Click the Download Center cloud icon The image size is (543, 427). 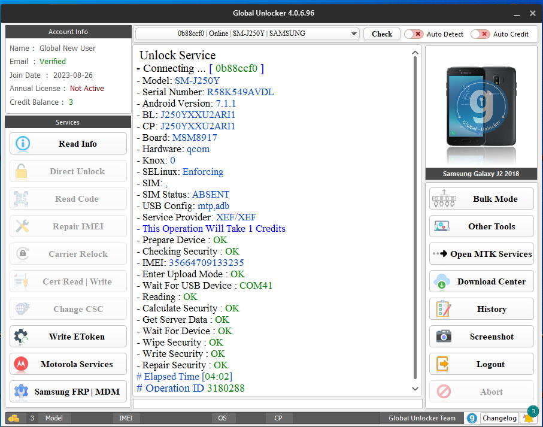(442, 281)
